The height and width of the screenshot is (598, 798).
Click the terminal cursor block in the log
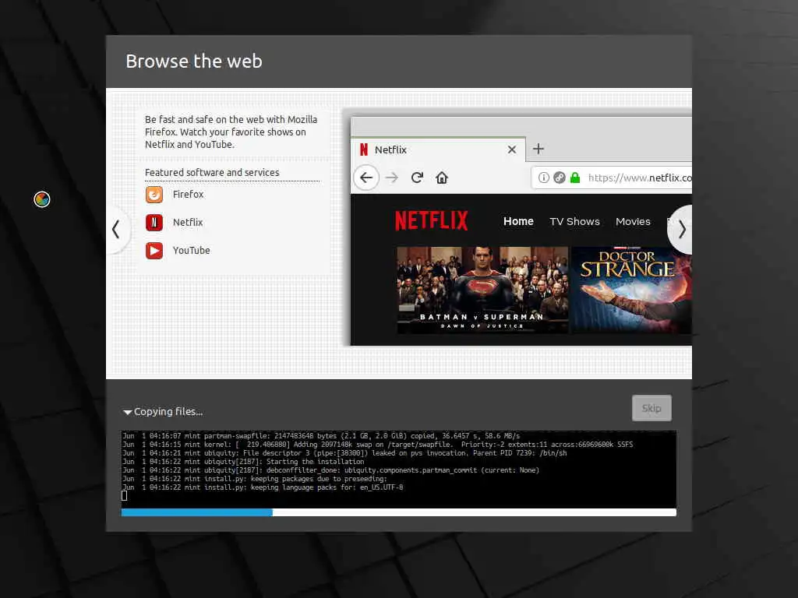pyautogui.click(x=124, y=496)
